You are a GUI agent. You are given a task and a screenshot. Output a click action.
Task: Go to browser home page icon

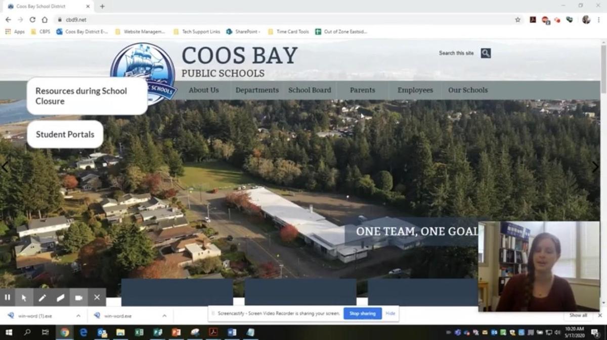[x=45, y=20]
